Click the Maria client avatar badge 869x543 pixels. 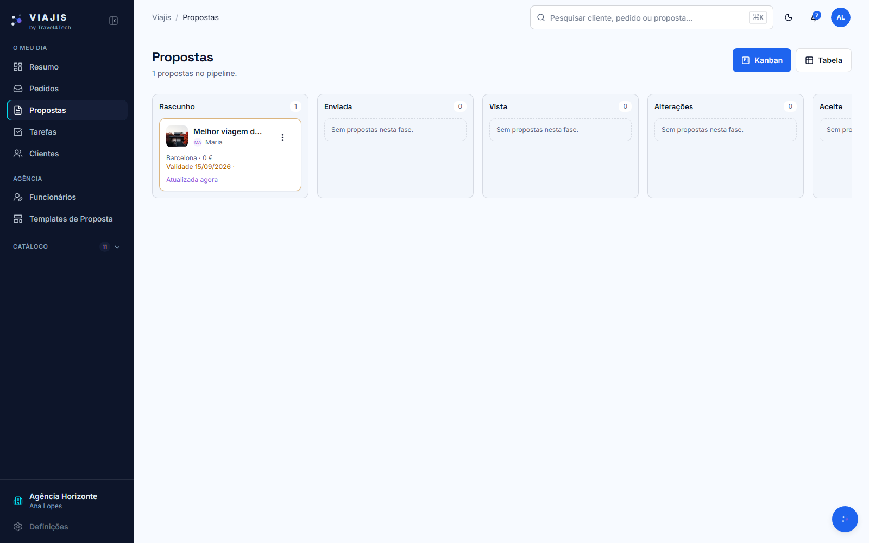coord(198,142)
